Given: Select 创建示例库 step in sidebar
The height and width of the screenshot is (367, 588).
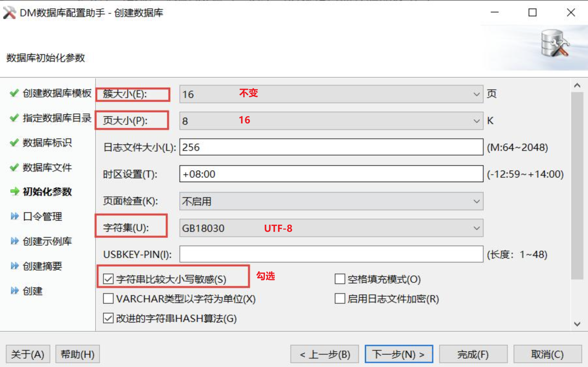Looking at the screenshot, I should click(47, 241).
